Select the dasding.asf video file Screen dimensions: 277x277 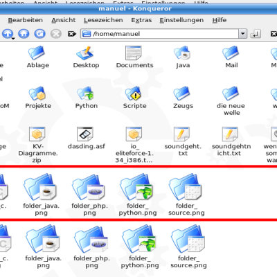[x=86, y=138]
